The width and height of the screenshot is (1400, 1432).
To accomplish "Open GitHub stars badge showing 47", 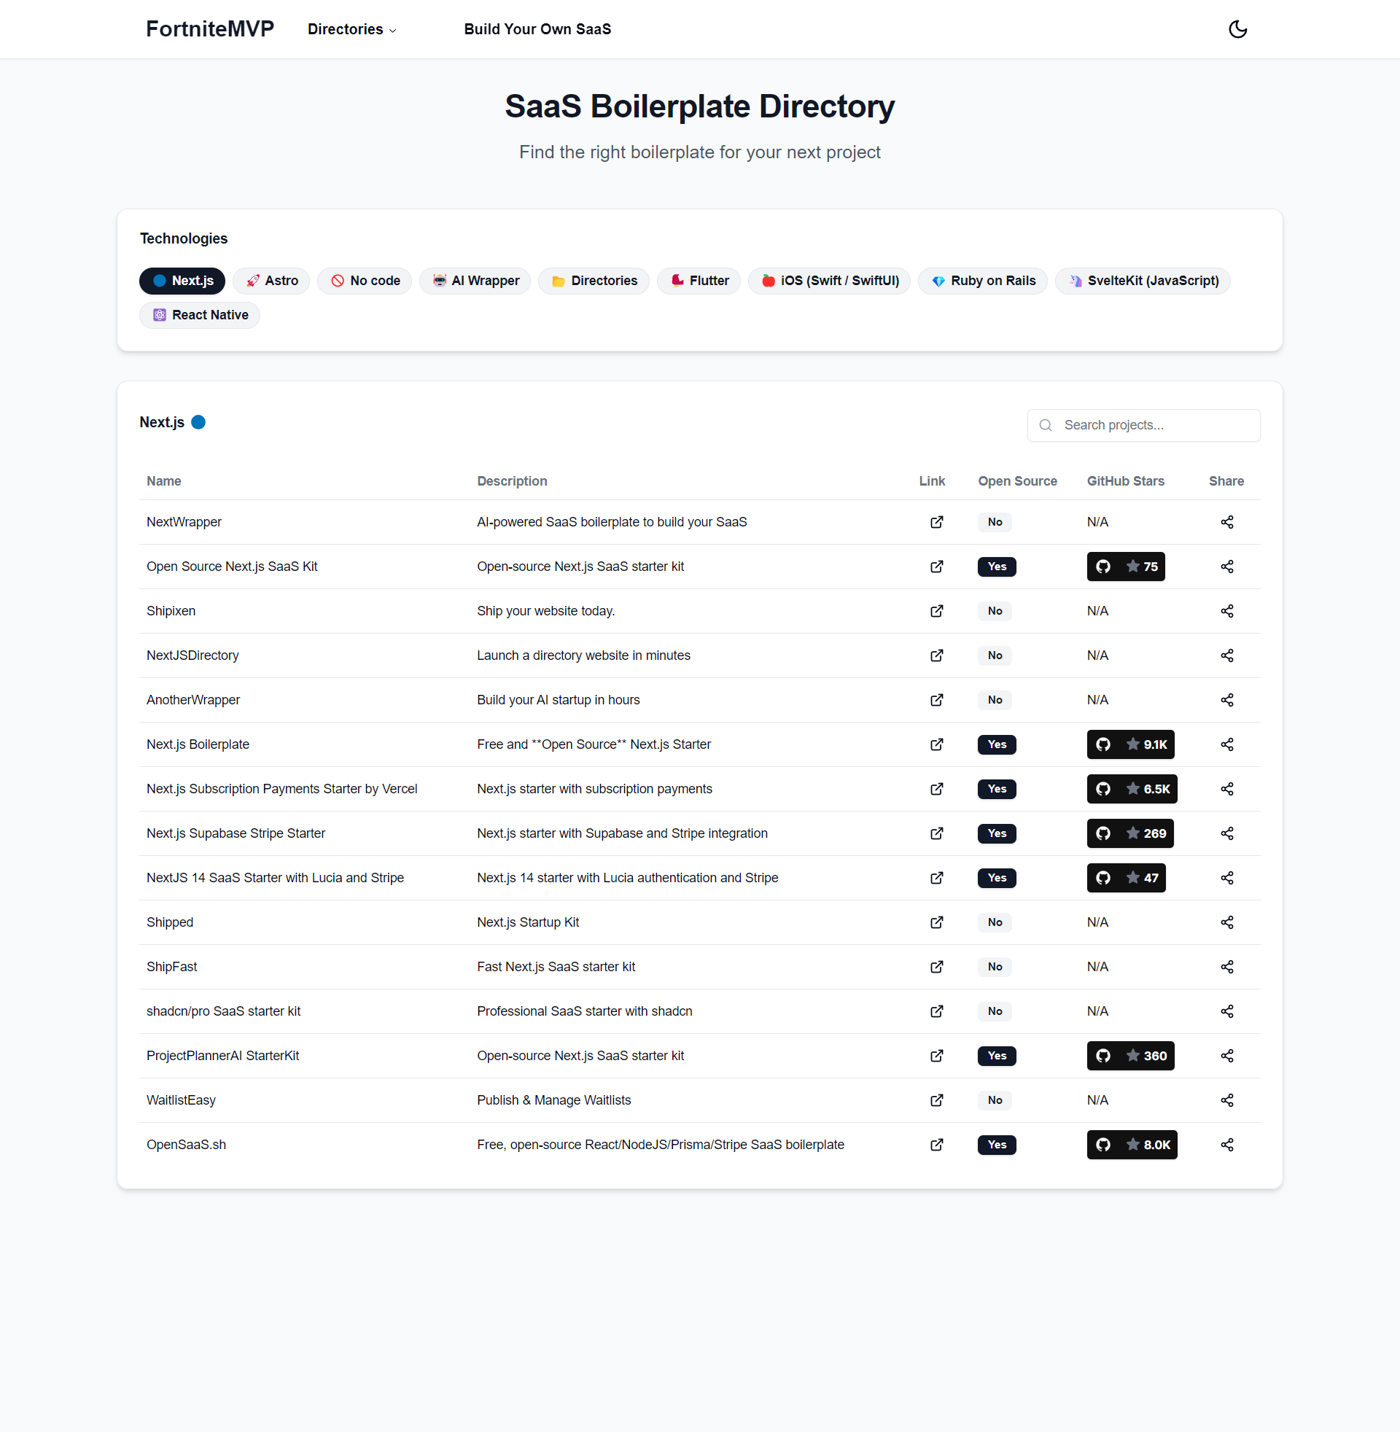I will (1126, 878).
